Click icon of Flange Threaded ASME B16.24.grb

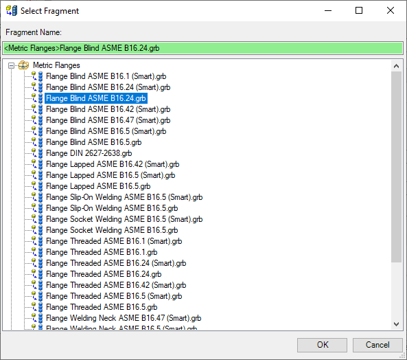pyautogui.click(x=37, y=274)
